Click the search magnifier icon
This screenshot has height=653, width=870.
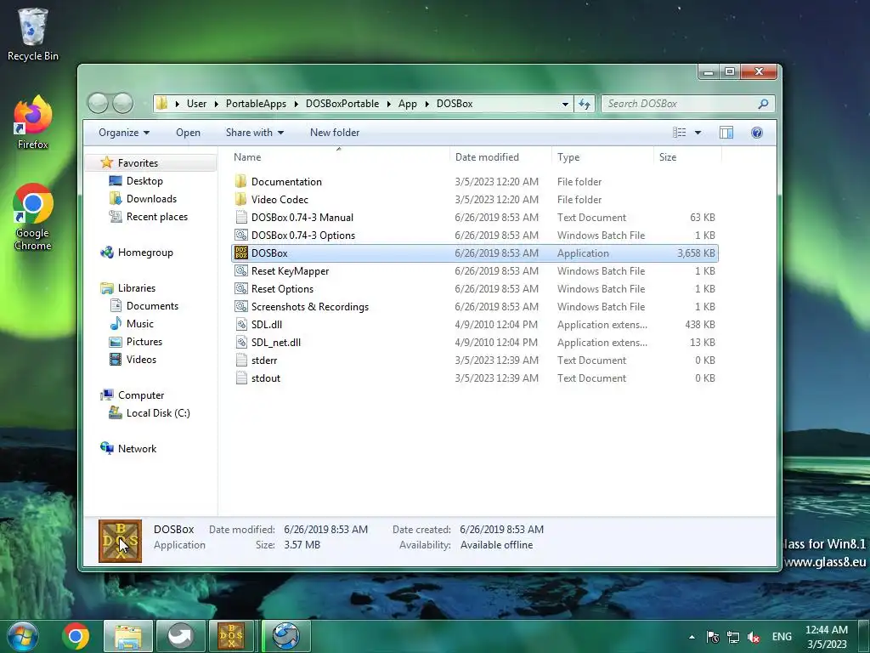tap(764, 104)
